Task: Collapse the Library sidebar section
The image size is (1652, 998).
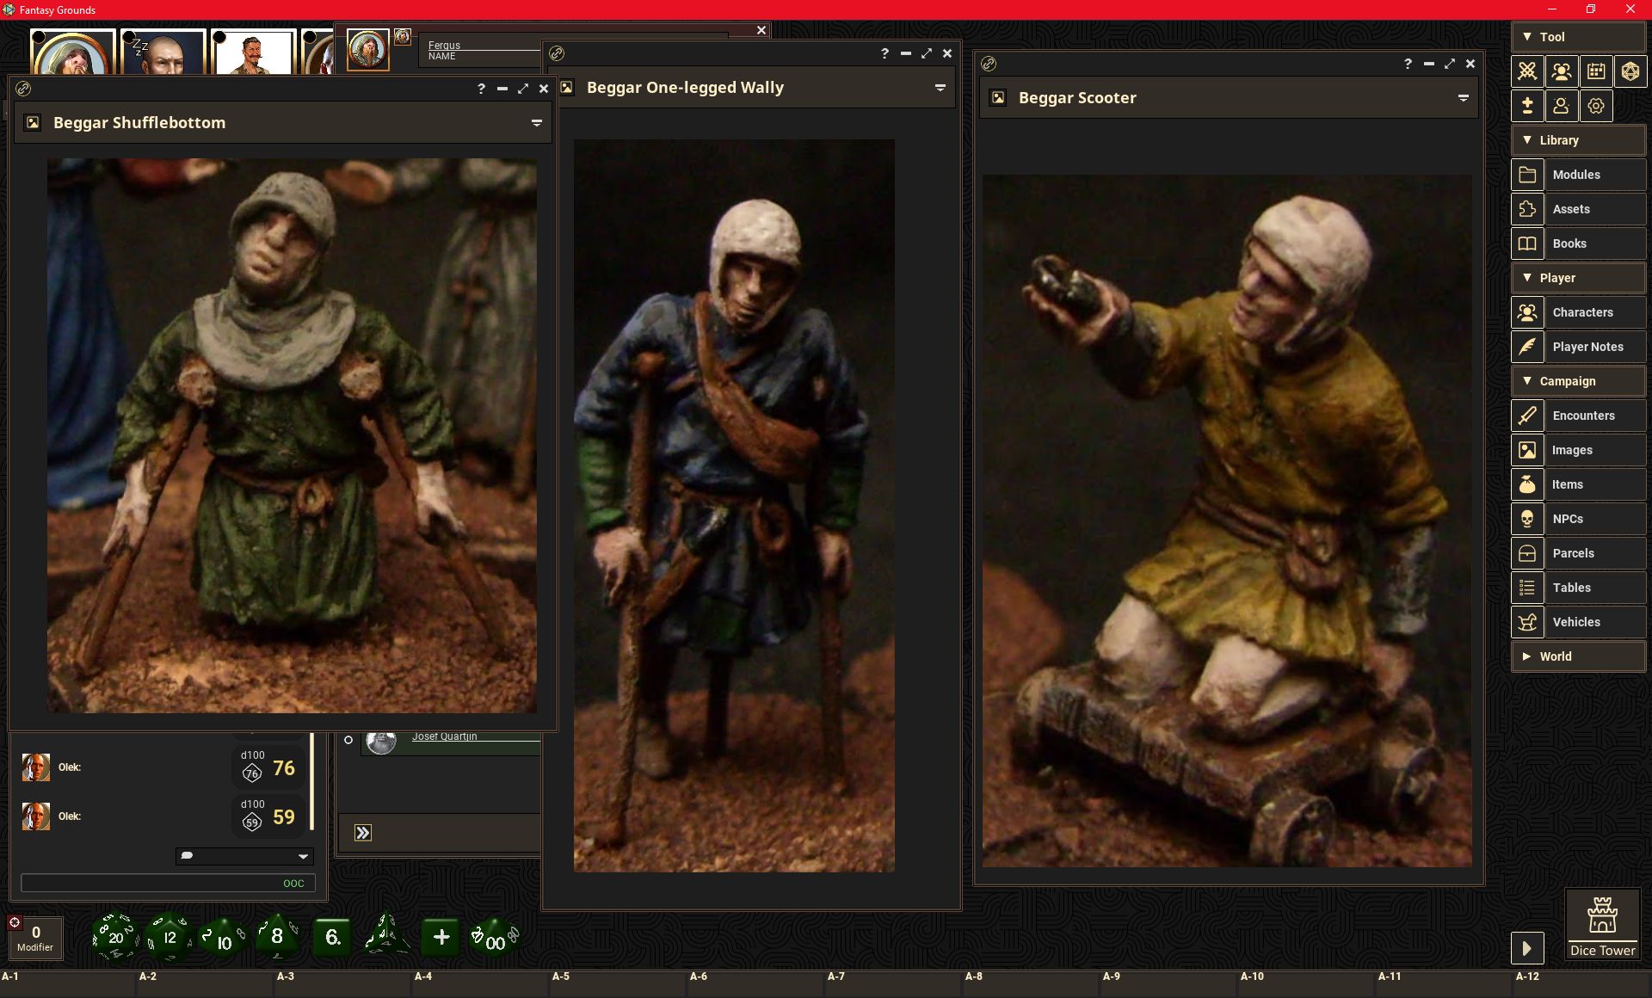Action: coord(1578,140)
